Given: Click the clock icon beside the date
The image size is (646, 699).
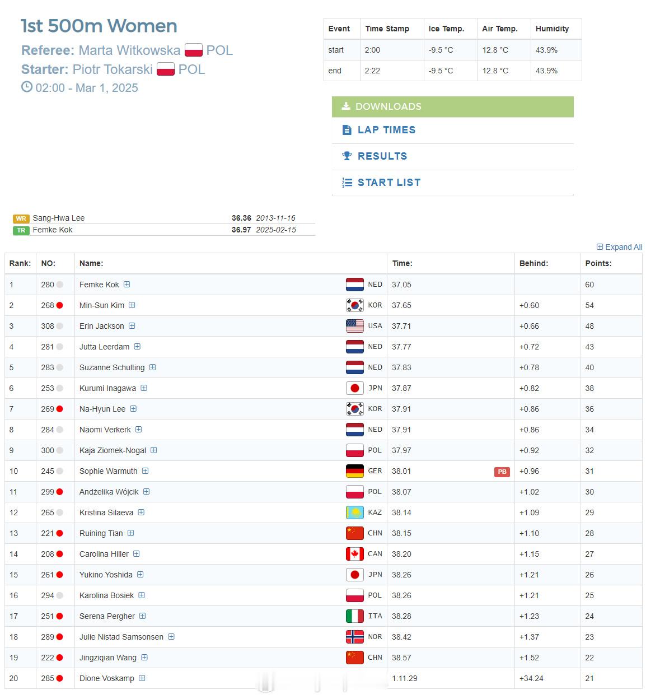Looking at the screenshot, I should click(x=27, y=87).
